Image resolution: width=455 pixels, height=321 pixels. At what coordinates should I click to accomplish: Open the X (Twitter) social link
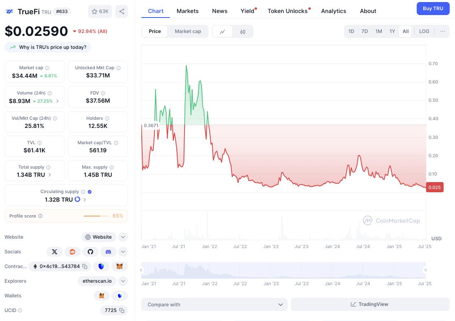click(55, 252)
